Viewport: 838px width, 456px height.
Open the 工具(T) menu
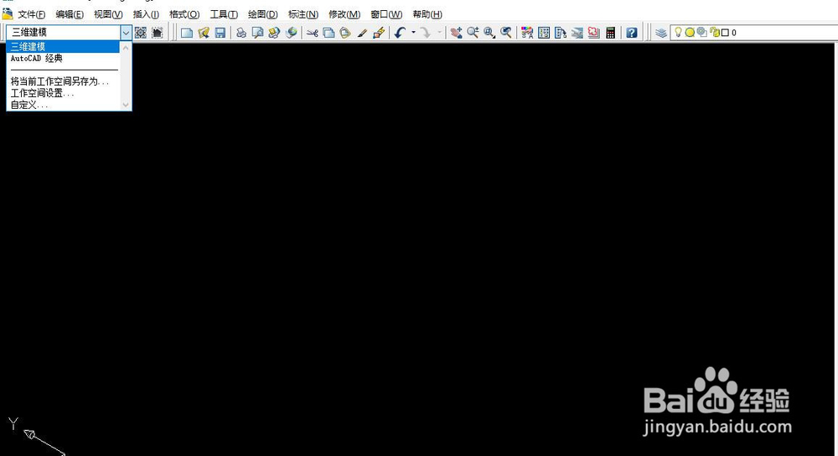[224, 14]
